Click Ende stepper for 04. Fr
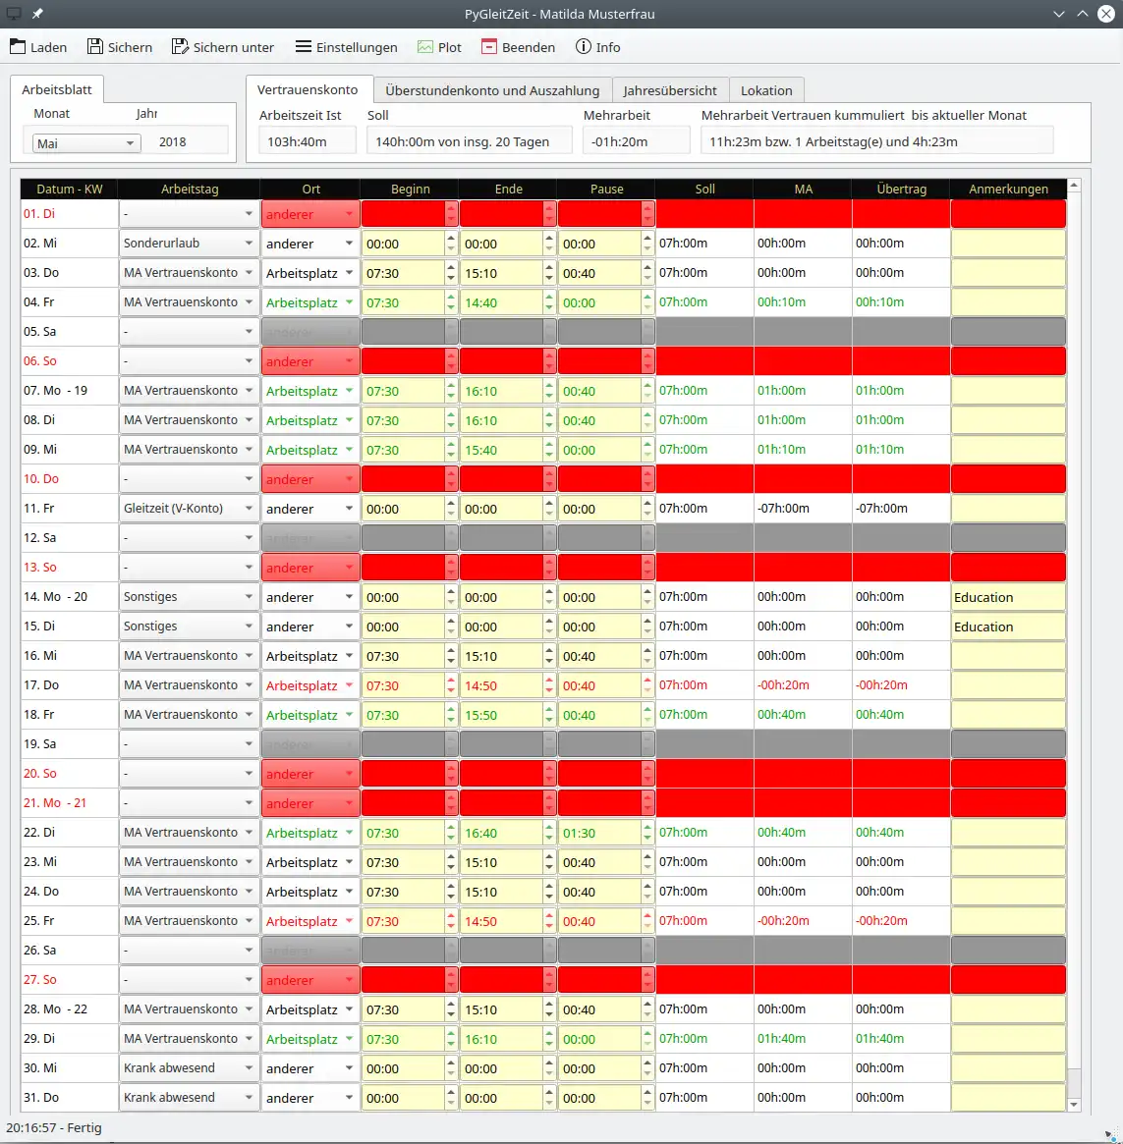The image size is (1123, 1144). pos(549,302)
